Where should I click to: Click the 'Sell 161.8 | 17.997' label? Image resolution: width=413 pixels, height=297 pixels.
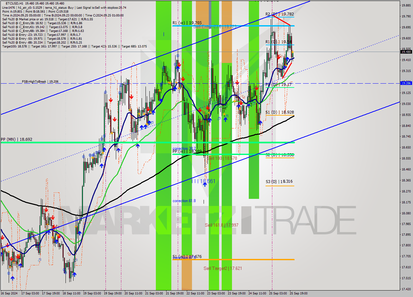[222, 225]
